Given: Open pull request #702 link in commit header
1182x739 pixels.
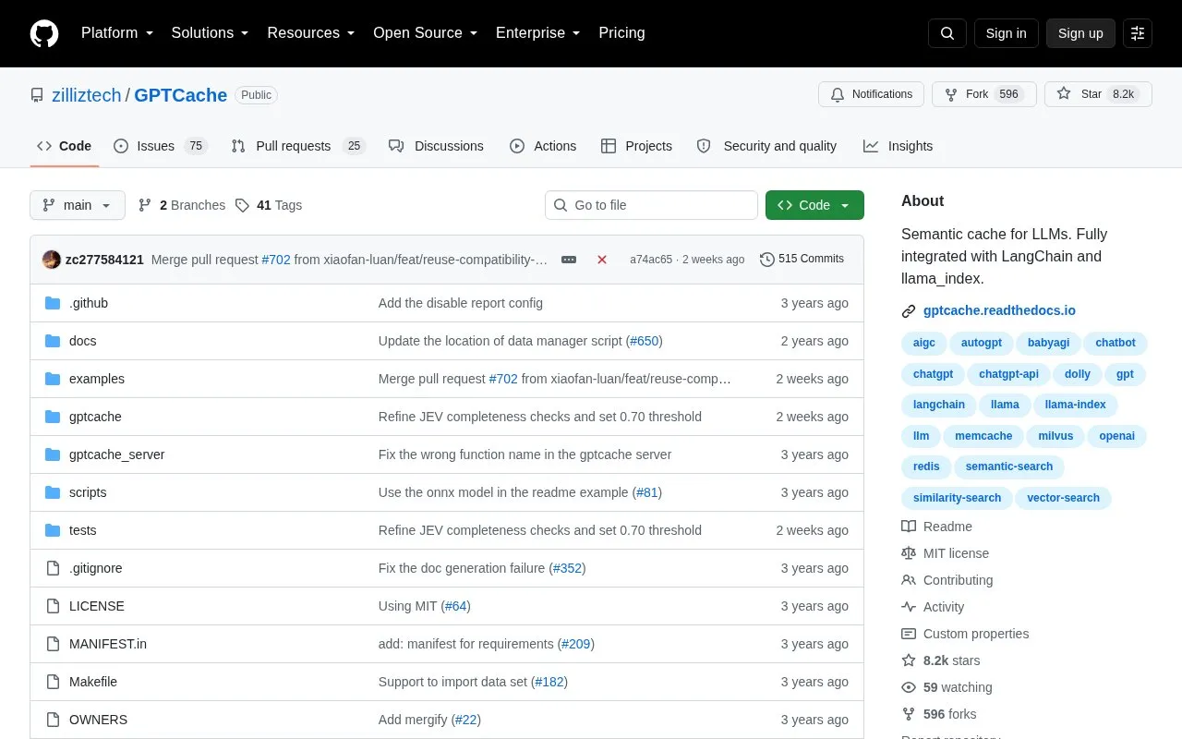Looking at the screenshot, I should [x=276, y=260].
